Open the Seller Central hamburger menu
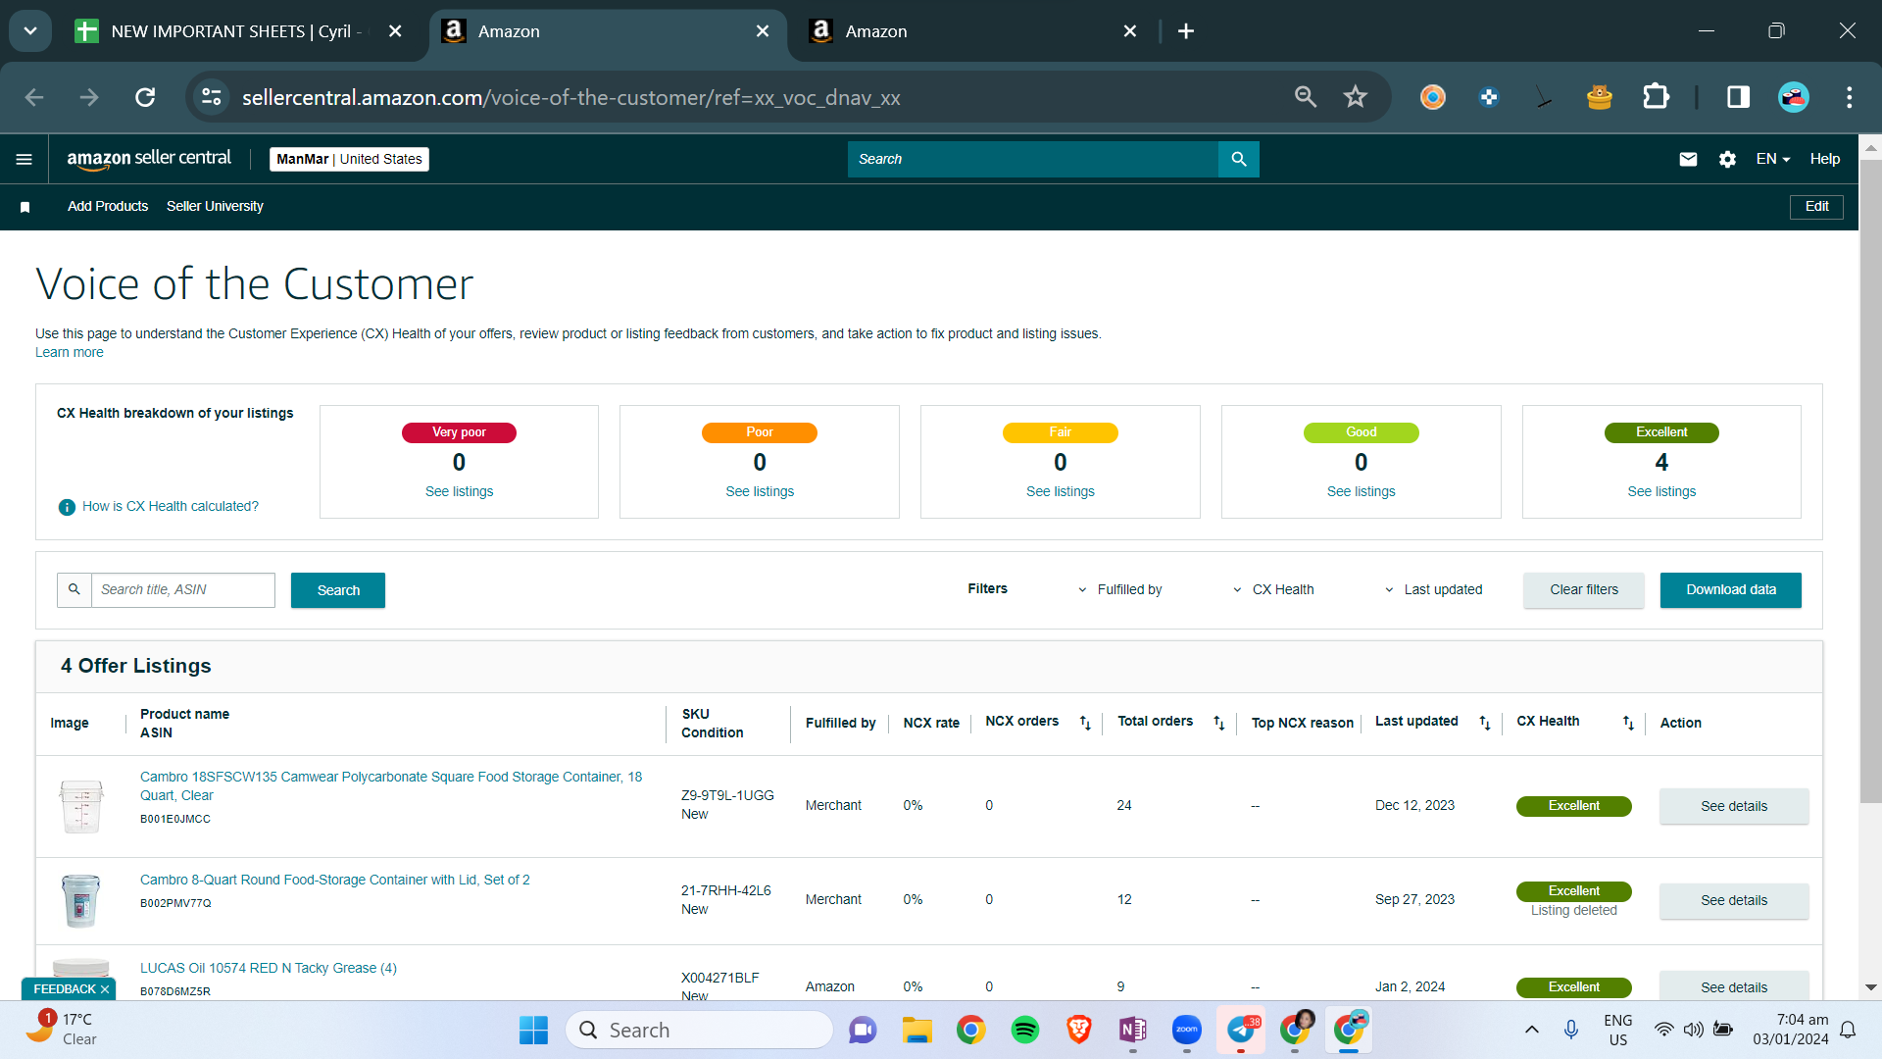Screen dimensions: 1882x1059 25,159
